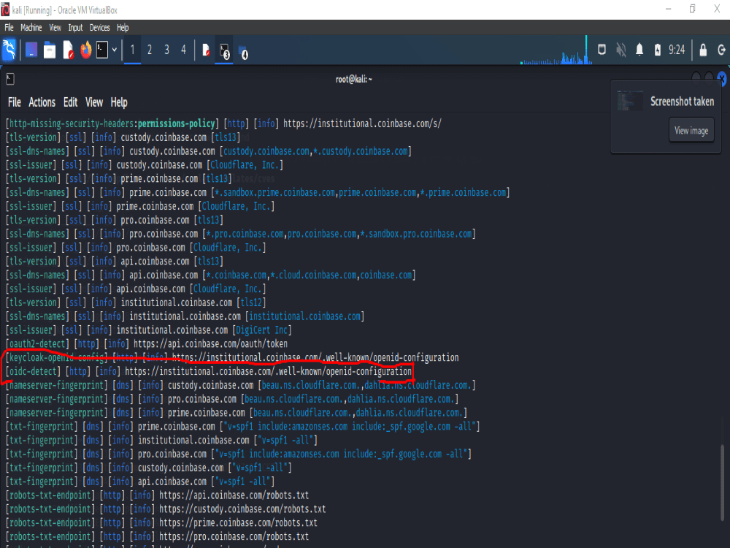
Task: Click the [DigiCert Inc] issuer text
Action: (261, 330)
